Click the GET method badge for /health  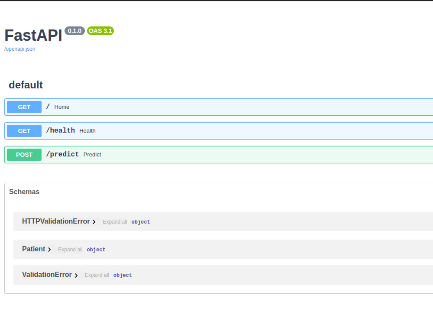point(24,131)
